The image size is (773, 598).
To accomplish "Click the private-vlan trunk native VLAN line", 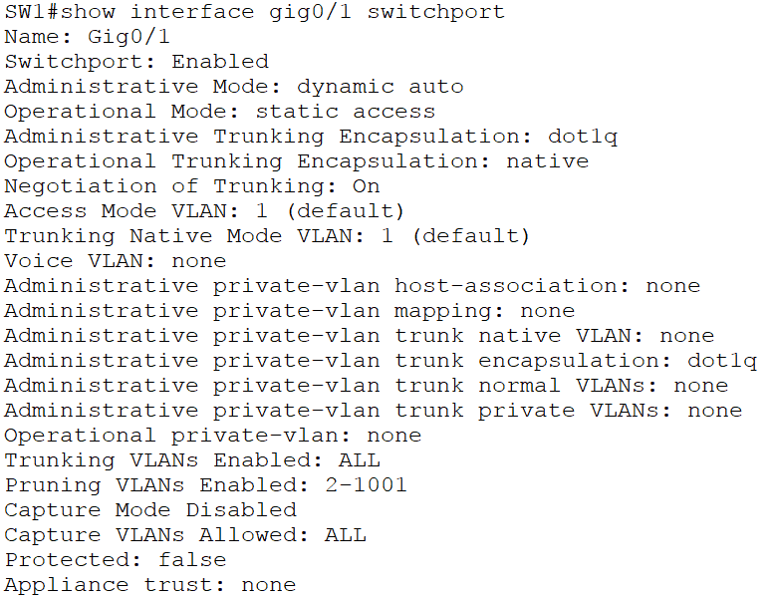I will pyautogui.click(x=359, y=336).
